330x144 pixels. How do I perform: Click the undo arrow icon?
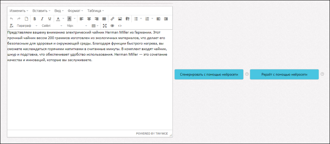pos(11,19)
